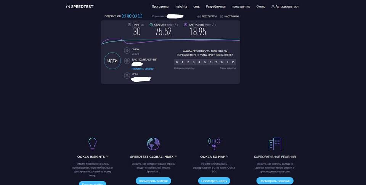
Task: Click the ping value 30
Action: (137, 32)
